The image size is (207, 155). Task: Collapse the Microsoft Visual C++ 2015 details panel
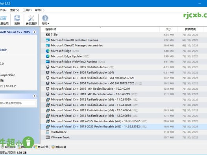(35, 32)
